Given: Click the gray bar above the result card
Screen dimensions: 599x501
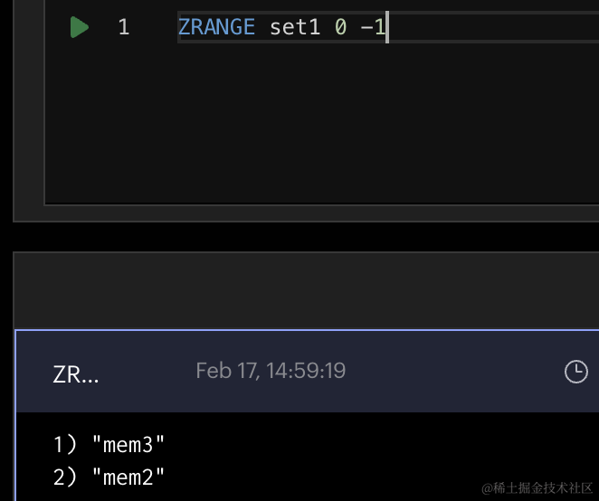Looking at the screenshot, I should [307, 290].
